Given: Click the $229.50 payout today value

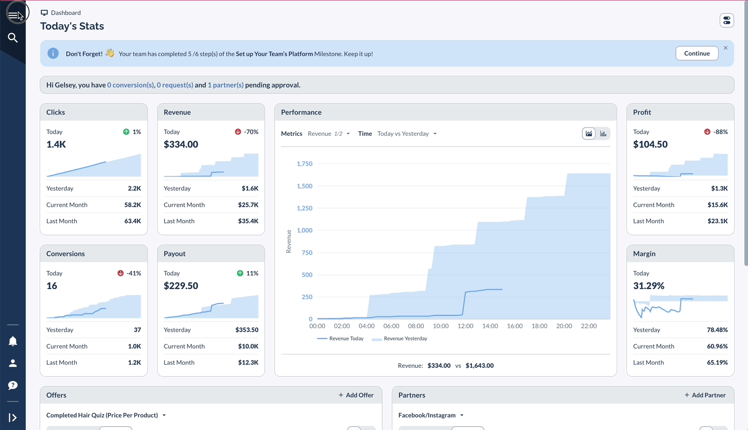Looking at the screenshot, I should click(181, 286).
